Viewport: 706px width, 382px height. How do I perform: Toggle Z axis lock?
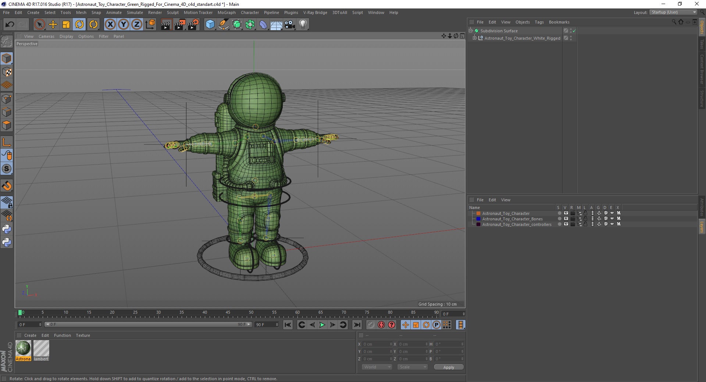[137, 25]
